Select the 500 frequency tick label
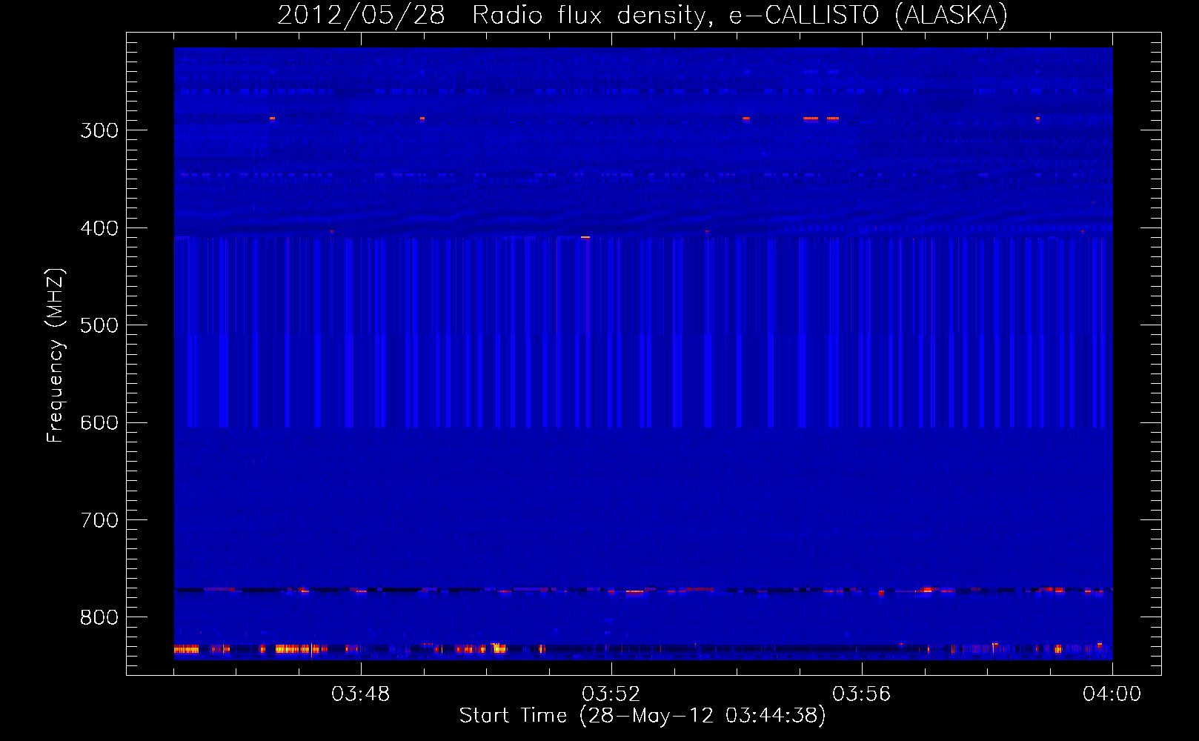The image size is (1199, 741). [x=99, y=325]
